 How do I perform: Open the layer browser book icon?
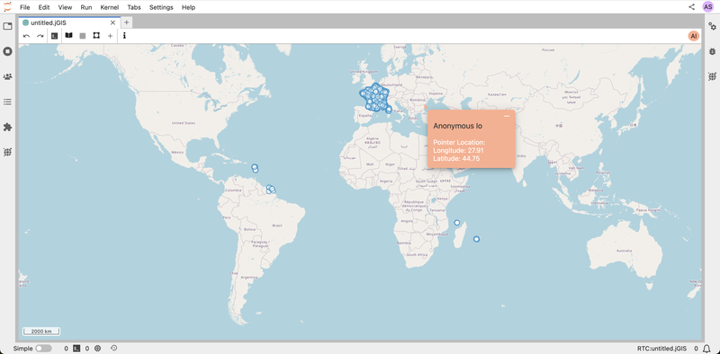(69, 35)
